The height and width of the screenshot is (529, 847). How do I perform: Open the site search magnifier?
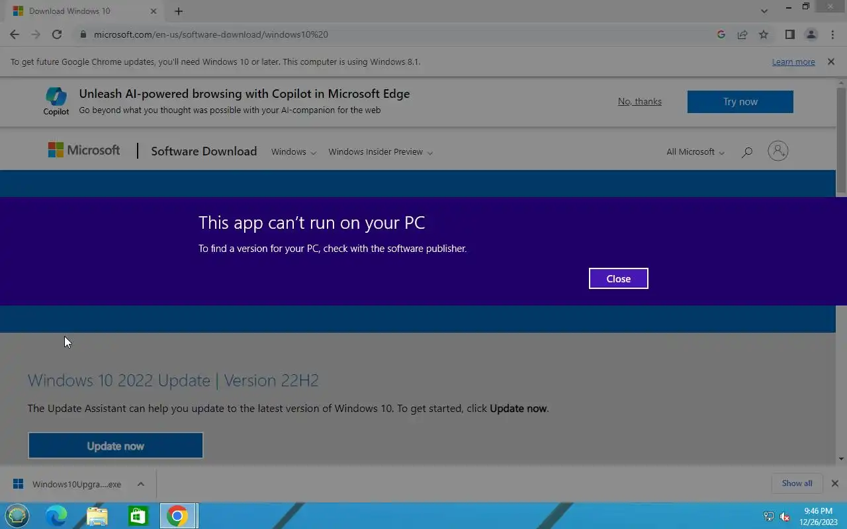(x=747, y=152)
